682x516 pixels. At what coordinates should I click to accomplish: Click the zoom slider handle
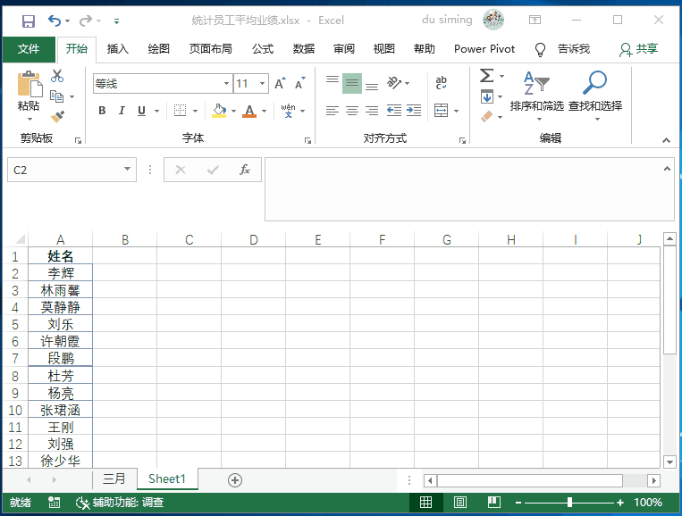click(569, 503)
